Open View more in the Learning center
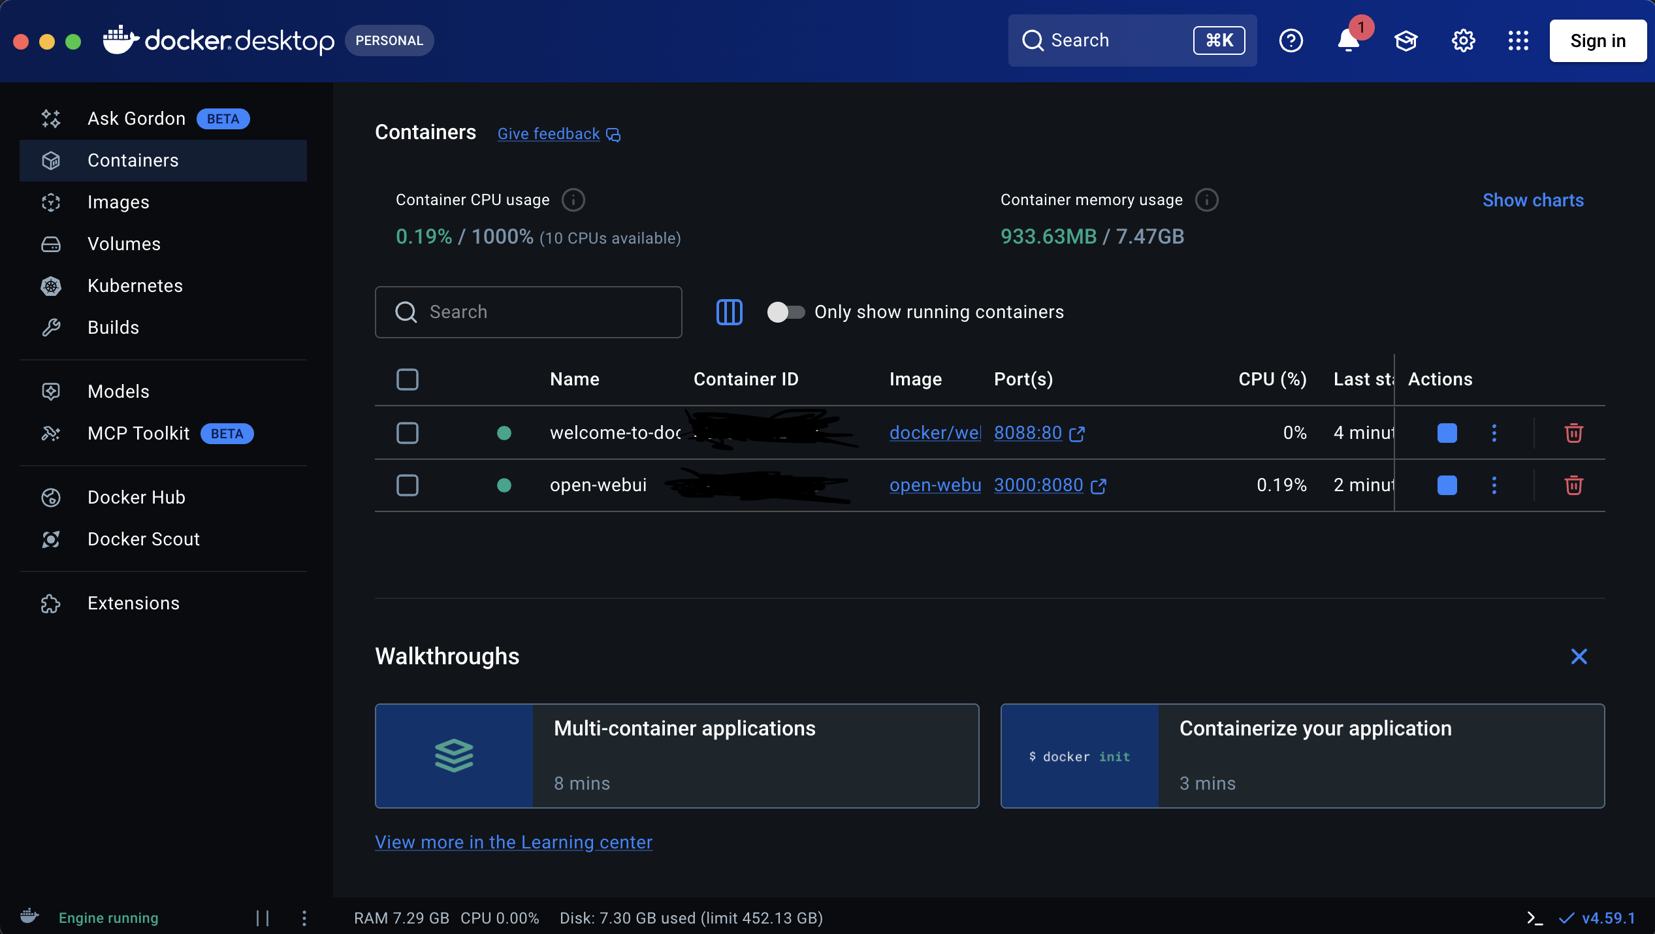 [513, 843]
